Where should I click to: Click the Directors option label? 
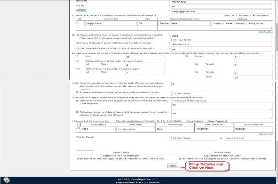pyautogui.click(x=229, y=15)
